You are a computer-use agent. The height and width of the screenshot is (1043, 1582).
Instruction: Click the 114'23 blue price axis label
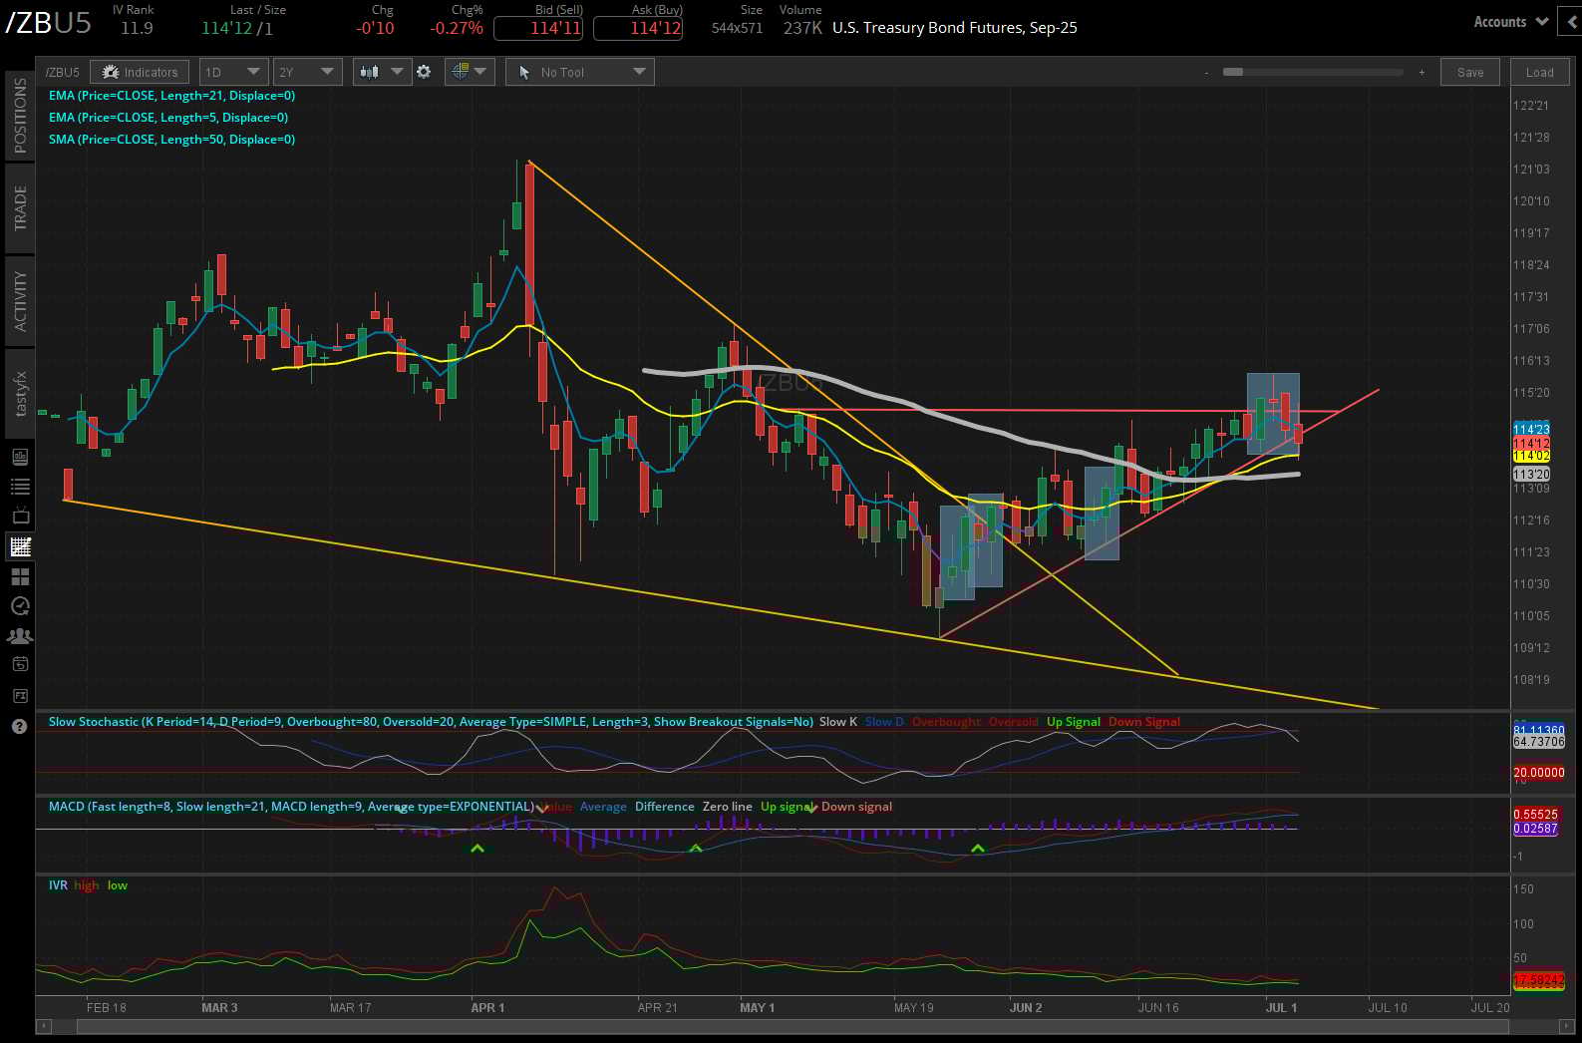(1531, 430)
